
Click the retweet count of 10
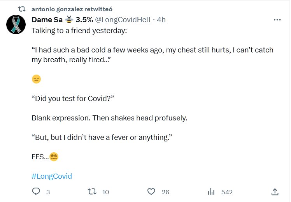pyautogui.click(x=105, y=192)
